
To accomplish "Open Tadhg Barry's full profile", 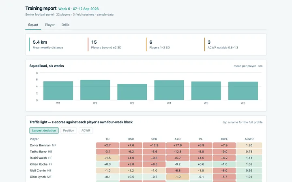I will 38,152.
